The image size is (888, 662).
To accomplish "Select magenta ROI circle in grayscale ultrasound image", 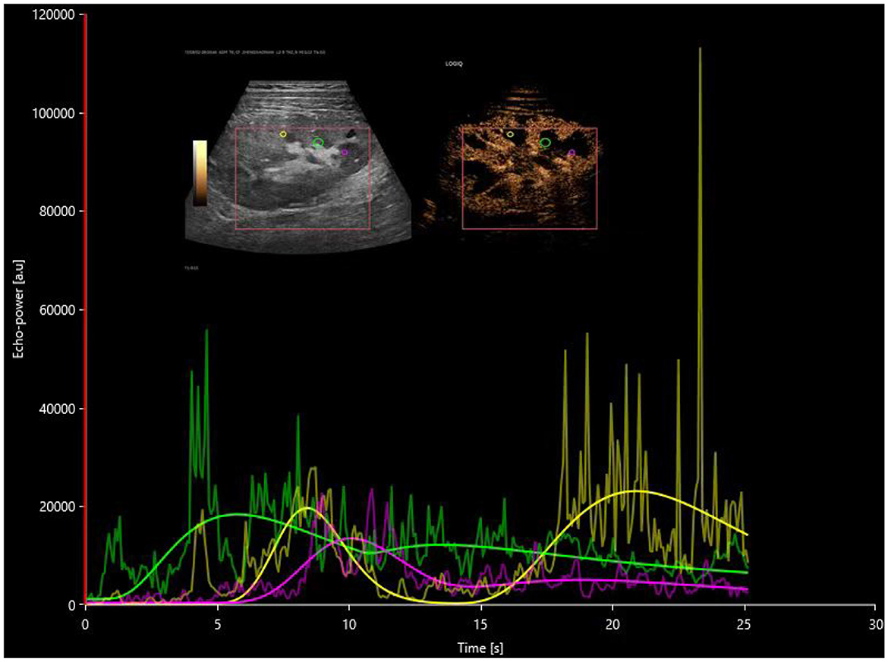I will [x=345, y=152].
